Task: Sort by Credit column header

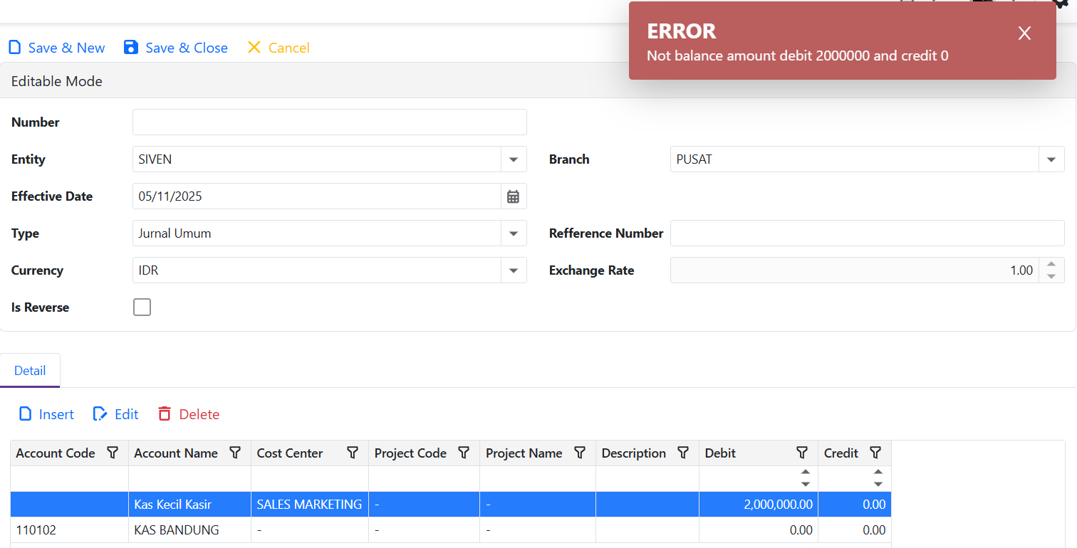Action: 841,453
